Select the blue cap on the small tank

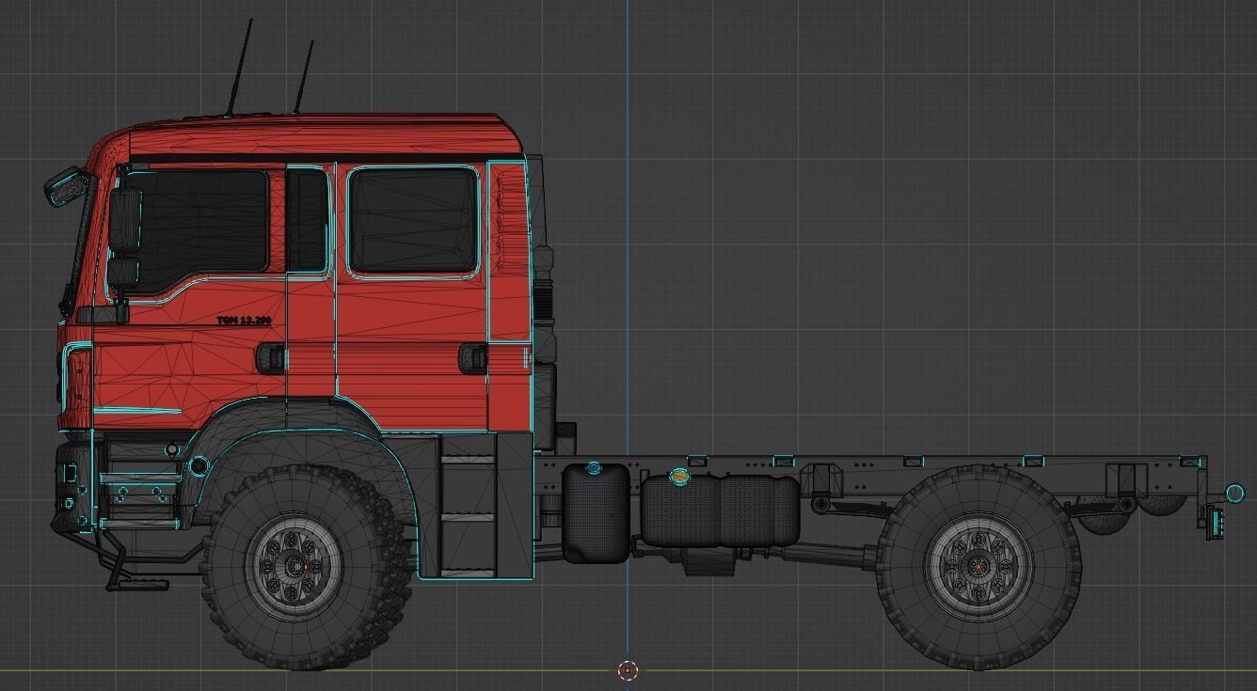coord(594,467)
